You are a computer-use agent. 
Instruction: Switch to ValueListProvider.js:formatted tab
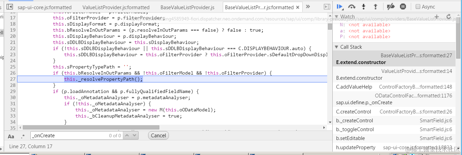(x=116, y=7)
